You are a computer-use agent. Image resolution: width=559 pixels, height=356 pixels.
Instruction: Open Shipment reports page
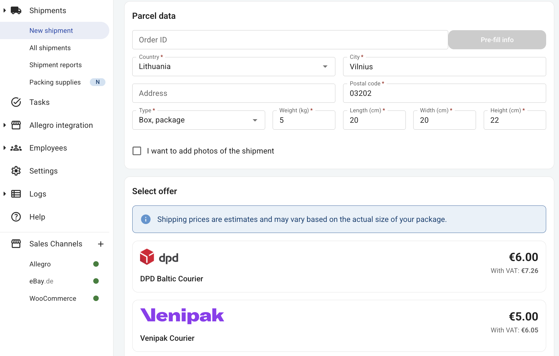[56, 65]
